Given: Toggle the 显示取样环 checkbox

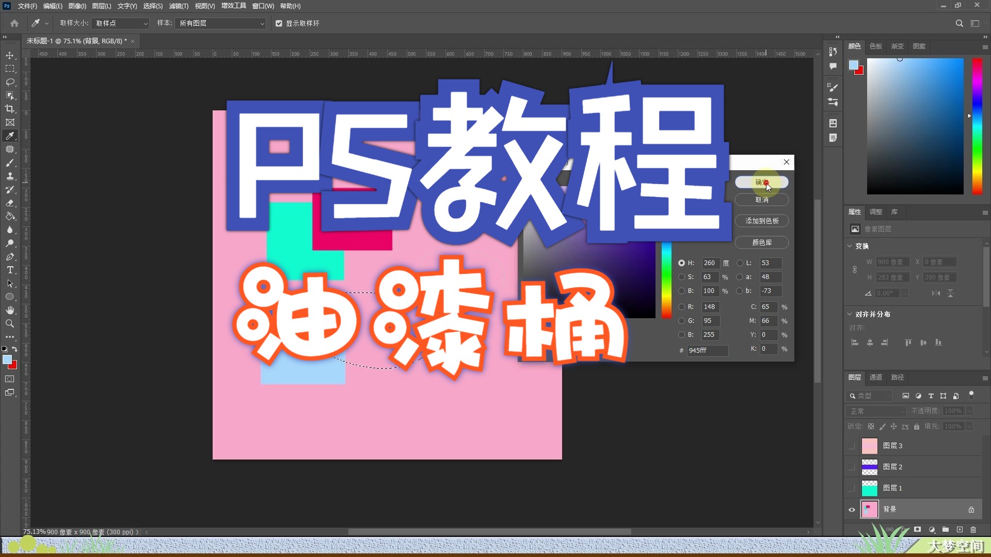Looking at the screenshot, I should click(x=279, y=23).
